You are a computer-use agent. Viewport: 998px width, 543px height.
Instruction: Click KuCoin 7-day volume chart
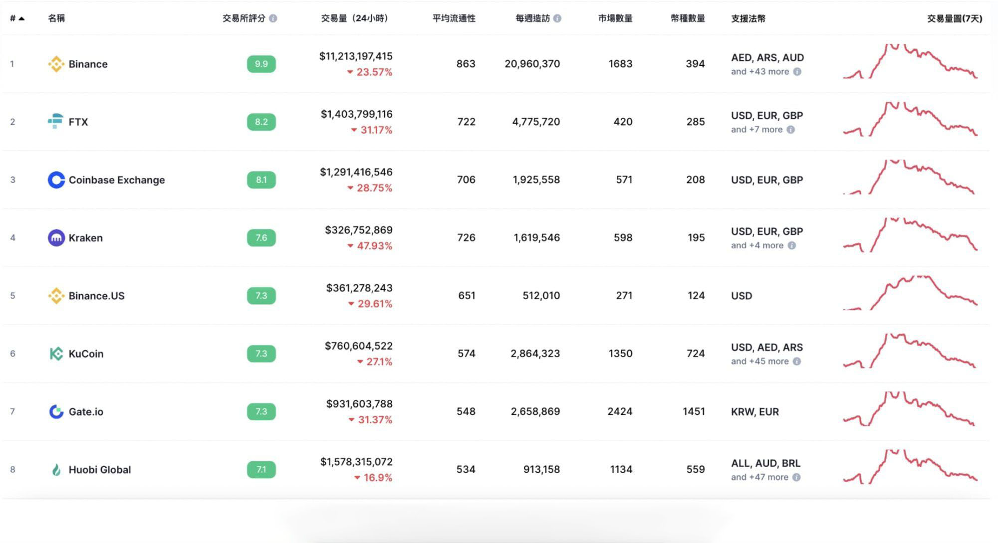click(910, 351)
